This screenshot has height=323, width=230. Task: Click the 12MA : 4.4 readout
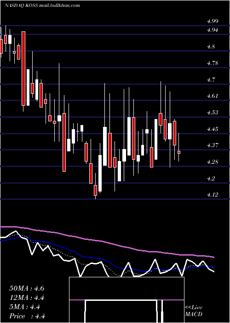click(27, 298)
